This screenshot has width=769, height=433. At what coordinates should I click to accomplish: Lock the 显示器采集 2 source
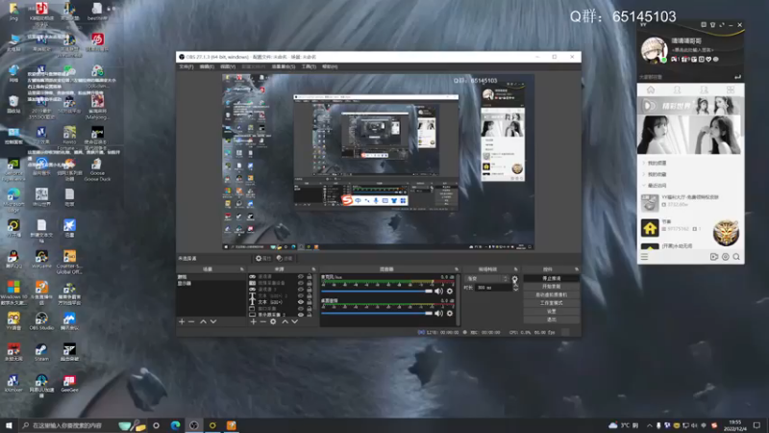coord(310,315)
